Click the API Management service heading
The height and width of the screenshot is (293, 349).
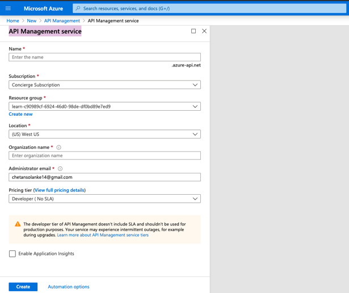[x=45, y=31]
